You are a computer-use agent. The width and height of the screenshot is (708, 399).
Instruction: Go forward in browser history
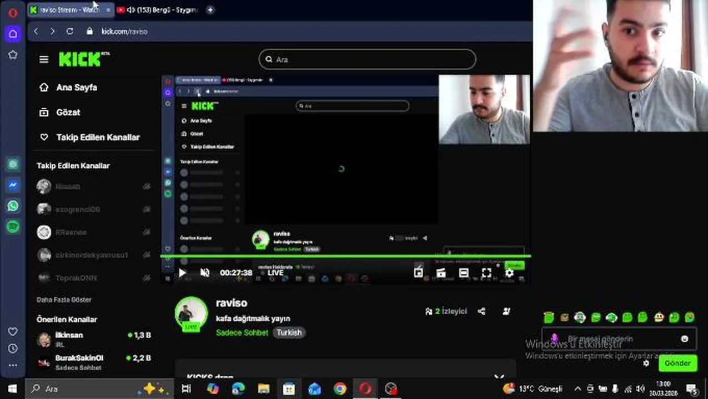(53, 32)
